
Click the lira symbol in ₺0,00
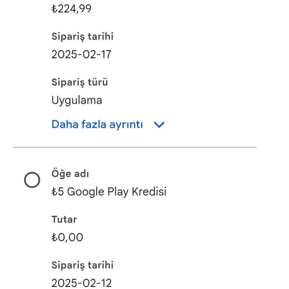tap(55, 237)
